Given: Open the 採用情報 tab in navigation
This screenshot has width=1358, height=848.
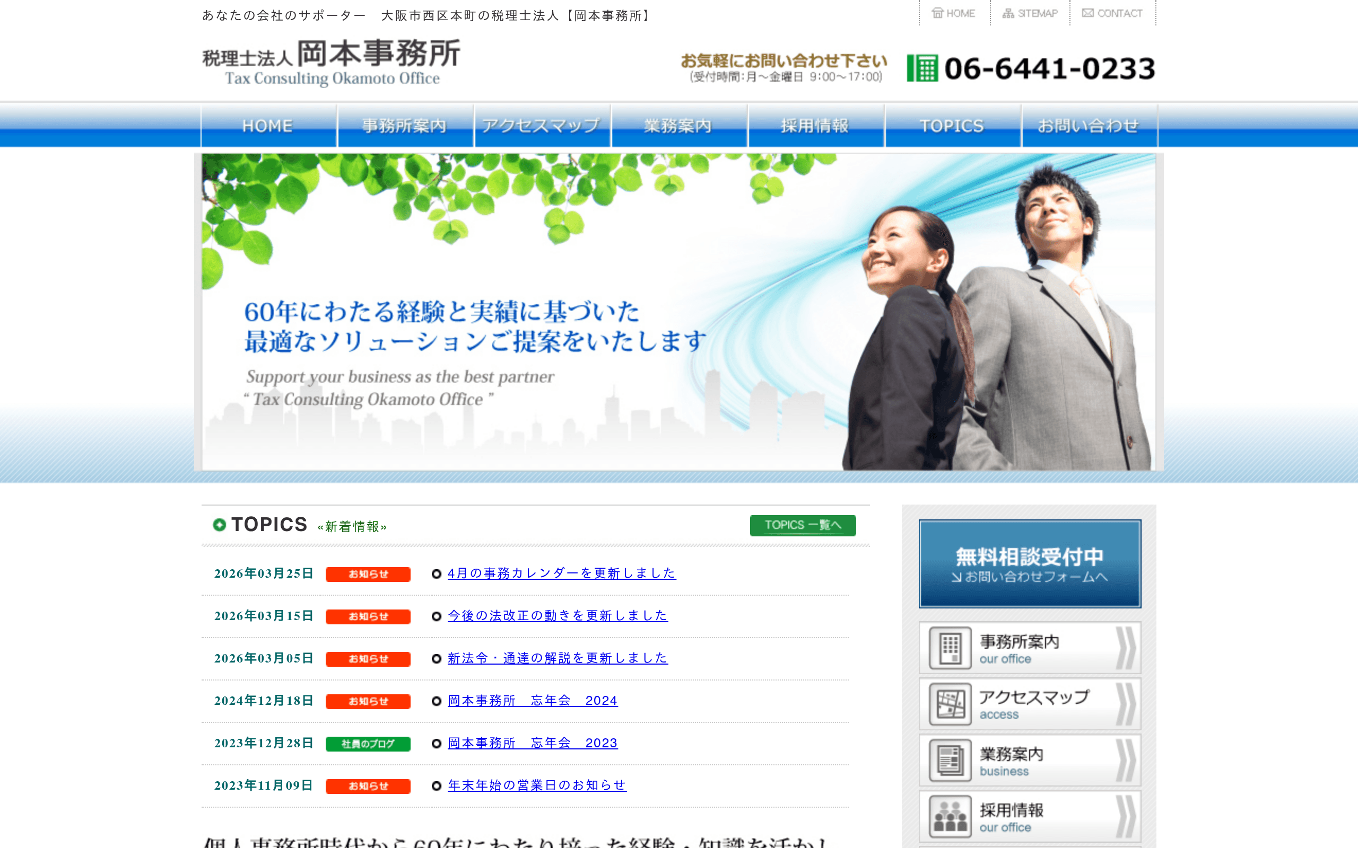Looking at the screenshot, I should click(815, 126).
